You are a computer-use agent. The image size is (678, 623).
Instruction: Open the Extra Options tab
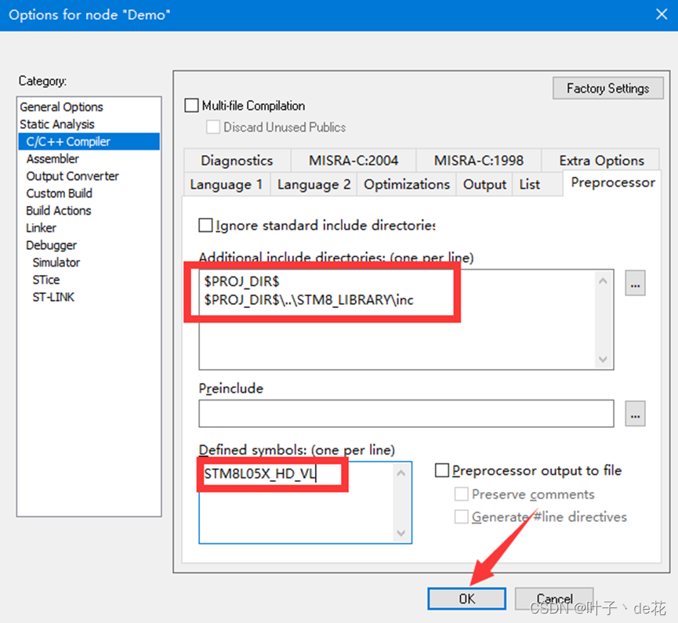point(601,161)
